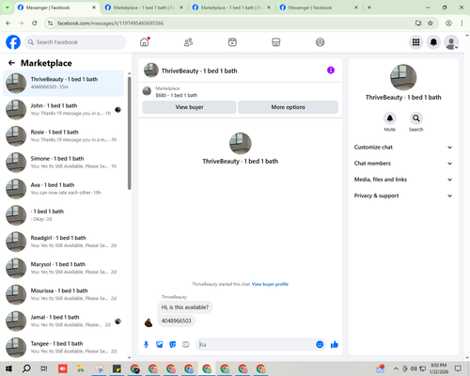Open the Facebook logo home link
470x376 pixels.
13,42
